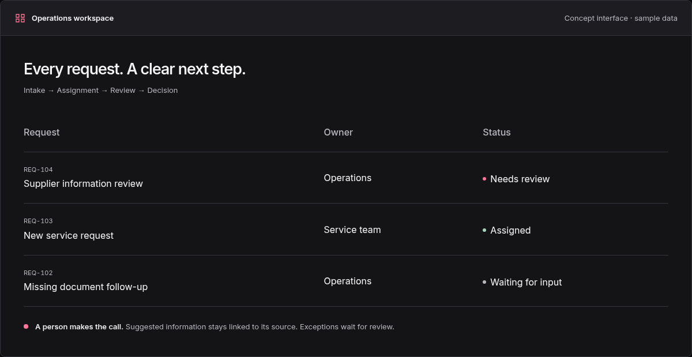The image size is (692, 357).
Task: Click the Operations workspace title
Action: pos(73,18)
